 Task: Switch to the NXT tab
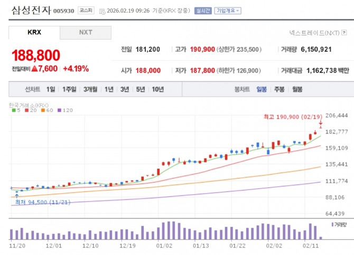pos(86,33)
